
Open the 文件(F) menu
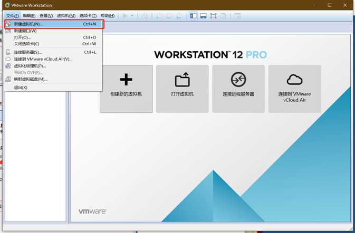point(12,16)
